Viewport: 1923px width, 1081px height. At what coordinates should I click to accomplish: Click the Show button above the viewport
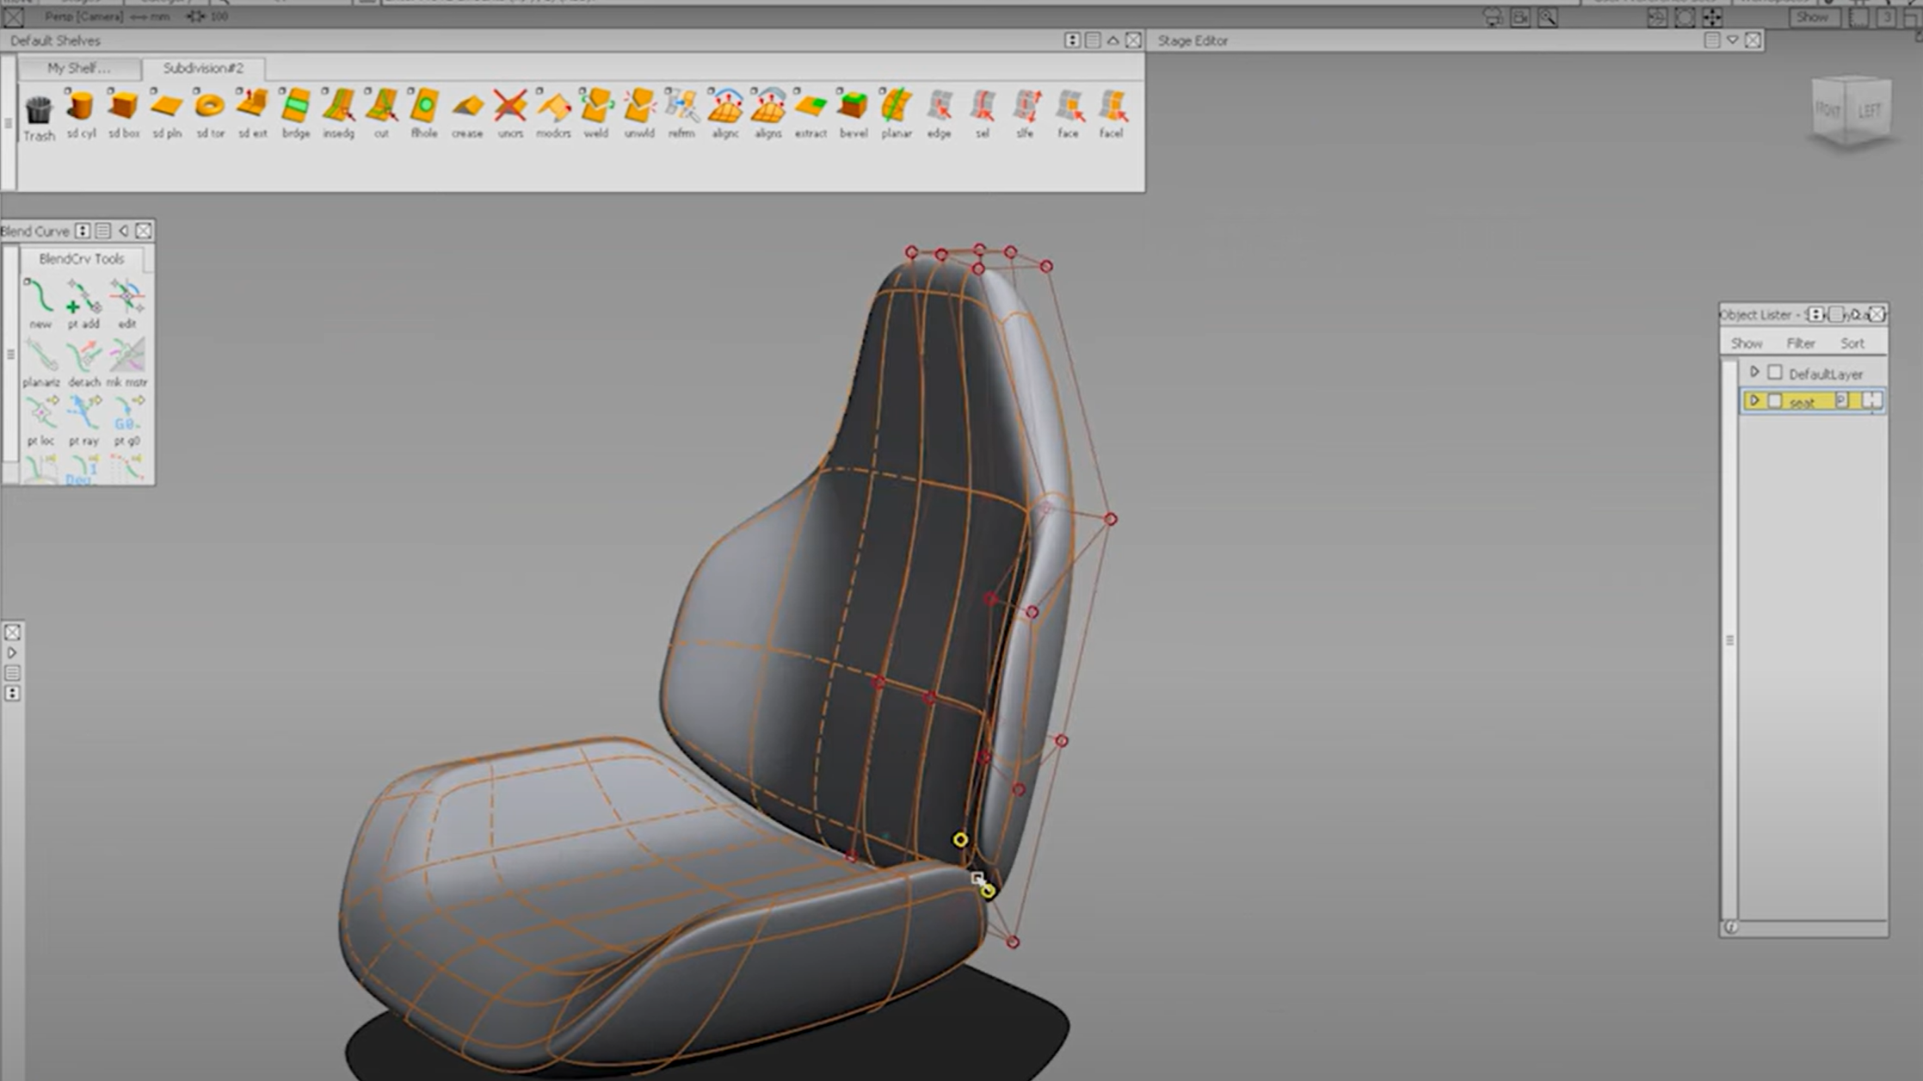pos(1813,16)
